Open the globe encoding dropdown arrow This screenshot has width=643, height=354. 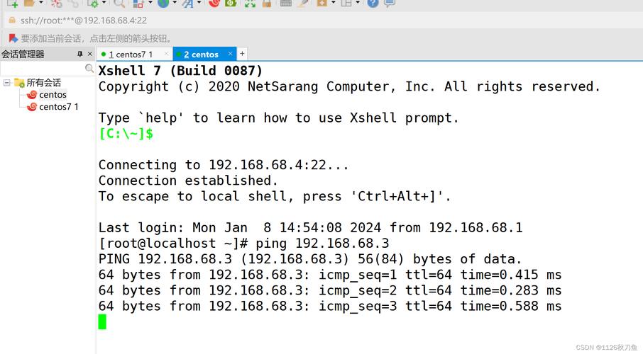pyautogui.click(x=175, y=4)
